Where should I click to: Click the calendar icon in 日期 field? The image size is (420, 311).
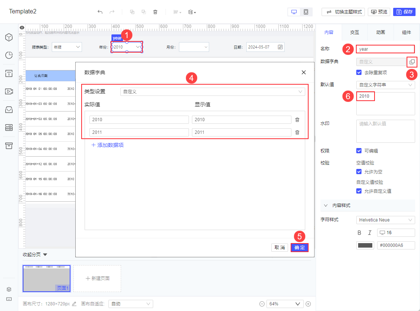click(280, 47)
